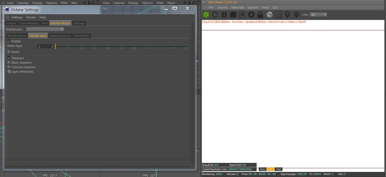
Task: Click the Live Viewer menu grip handle icon
Action: pyautogui.click(x=204, y=7)
